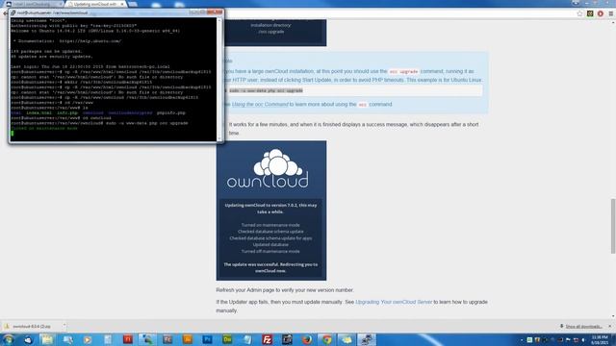The width and height of the screenshot is (616, 346).
Task: Follow the 'Upgrading Your ownCloud Server' link
Action: coord(394,302)
